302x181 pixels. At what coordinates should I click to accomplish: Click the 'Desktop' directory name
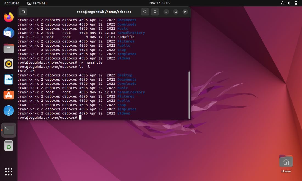coord(125,75)
